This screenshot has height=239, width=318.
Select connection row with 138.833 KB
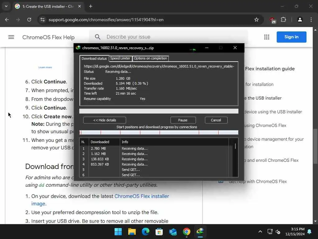pyautogui.click(x=154, y=159)
